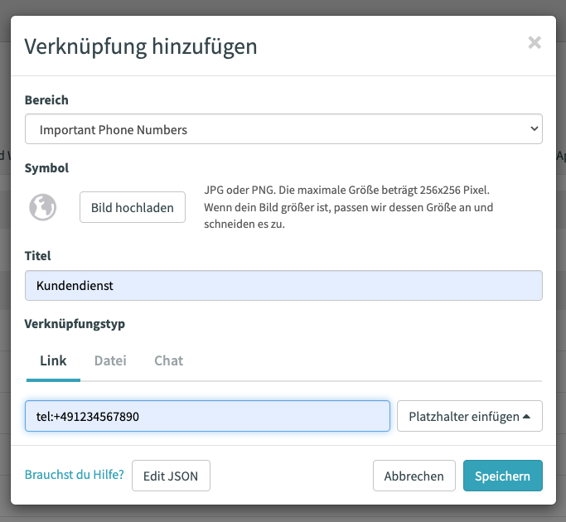This screenshot has width=566, height=522.
Task: Click the Verknüpfung hinzufügen heading
Action: click(141, 47)
